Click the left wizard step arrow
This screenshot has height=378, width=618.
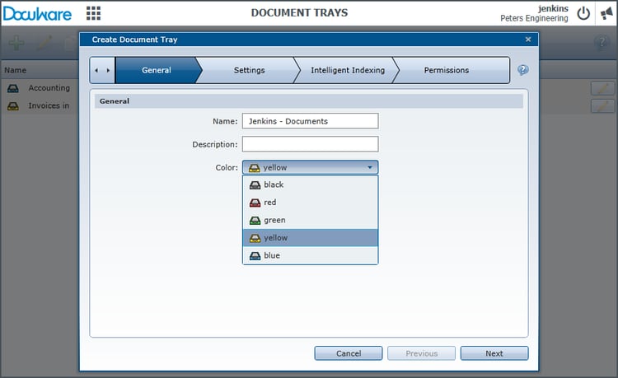pyautogui.click(x=97, y=70)
